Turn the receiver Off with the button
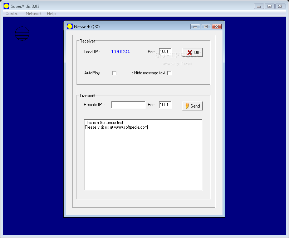289x238 pixels. click(x=192, y=53)
